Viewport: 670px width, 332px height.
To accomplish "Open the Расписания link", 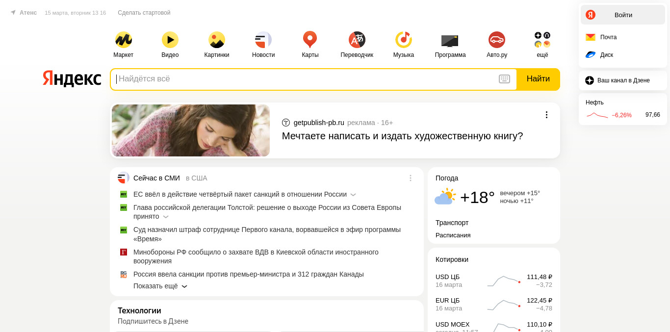I will (453, 235).
